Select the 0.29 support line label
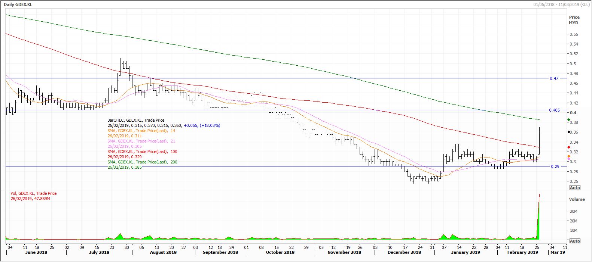The width and height of the screenshot is (592, 262). (555, 166)
